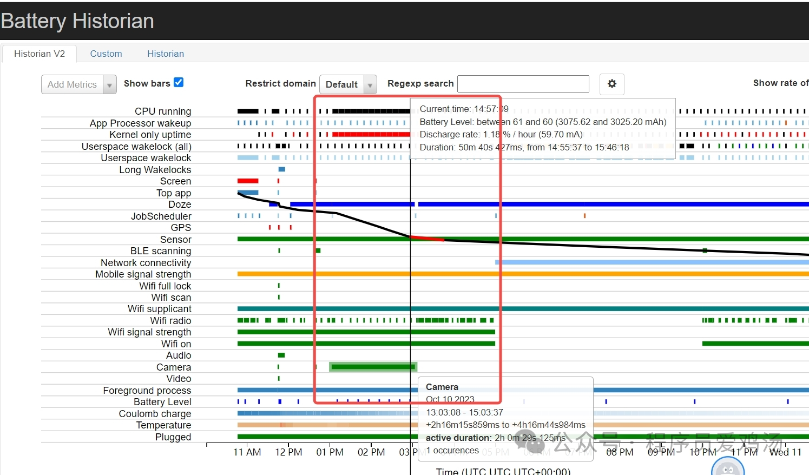Image resolution: width=809 pixels, height=475 pixels.
Task: Click the orange Mobile signal strength bar
Action: [523, 274]
